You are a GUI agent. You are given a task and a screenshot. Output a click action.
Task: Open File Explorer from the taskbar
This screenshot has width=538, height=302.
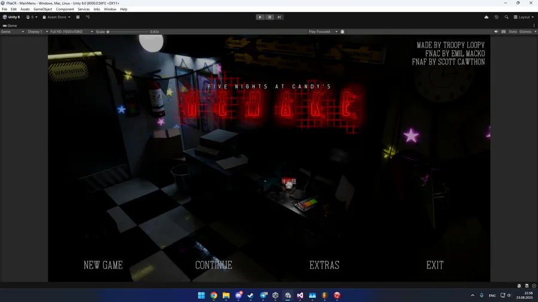[x=226, y=295]
